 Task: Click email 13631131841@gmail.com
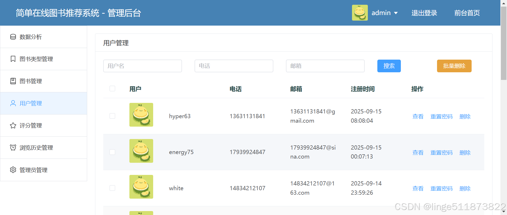[x=313, y=116]
